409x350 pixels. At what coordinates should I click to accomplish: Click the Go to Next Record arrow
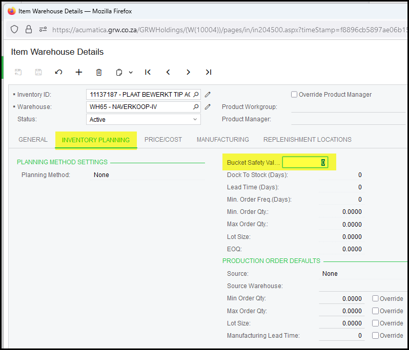tap(188, 72)
